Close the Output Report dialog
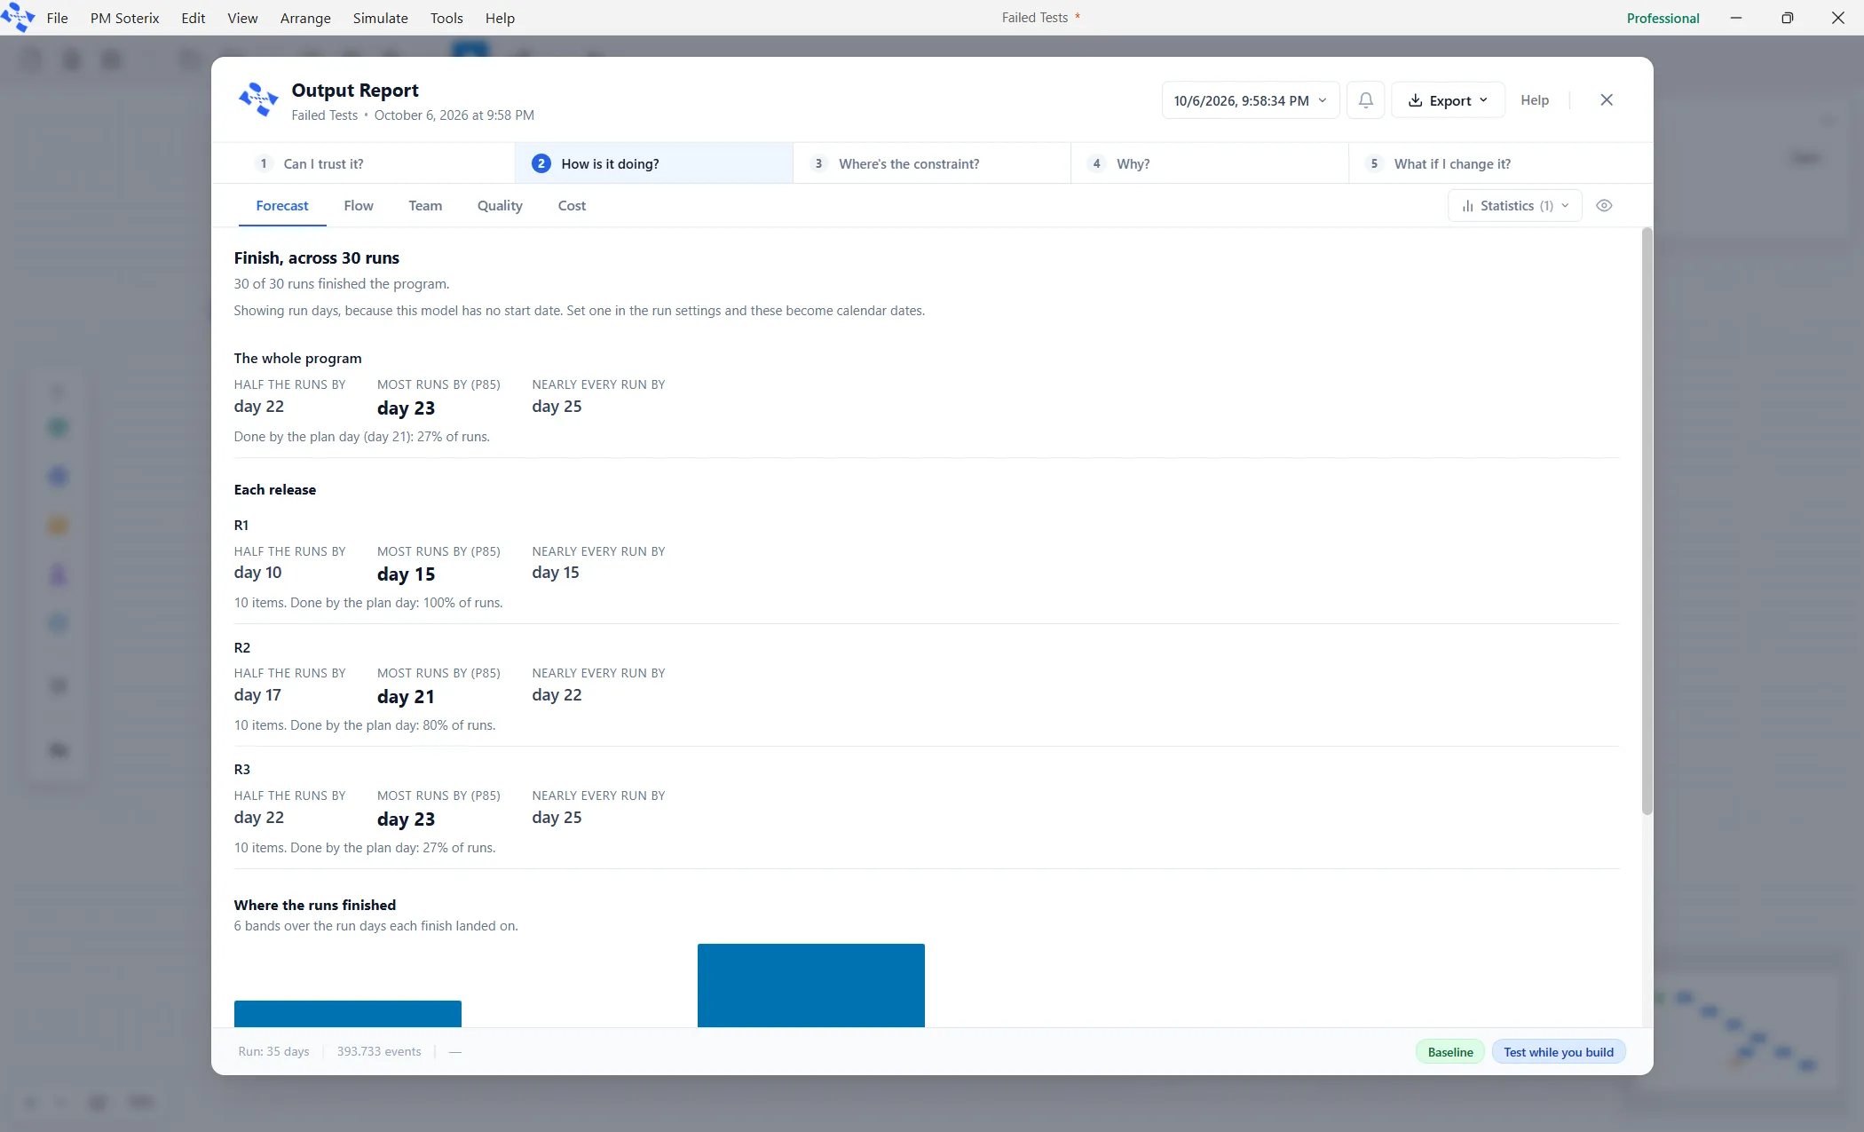The image size is (1864, 1132). point(1607,100)
